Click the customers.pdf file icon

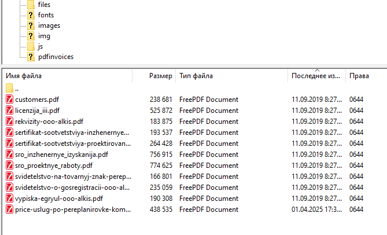pyautogui.click(x=9, y=100)
